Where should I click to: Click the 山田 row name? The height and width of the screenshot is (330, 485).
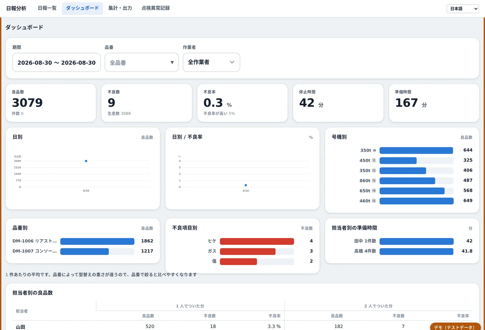tap(20, 327)
